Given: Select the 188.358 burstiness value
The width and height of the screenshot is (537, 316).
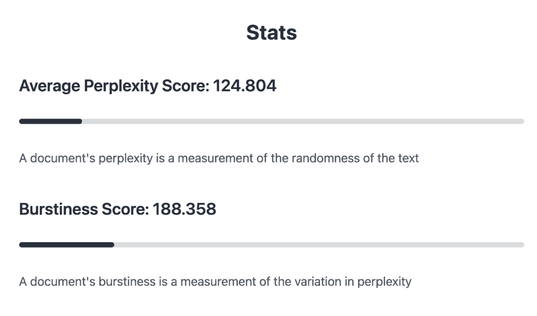Looking at the screenshot, I should [184, 209].
